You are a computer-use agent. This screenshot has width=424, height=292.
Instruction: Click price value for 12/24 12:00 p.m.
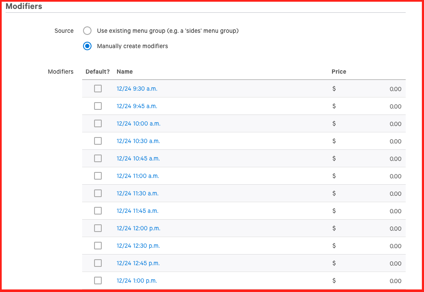pyautogui.click(x=395, y=229)
